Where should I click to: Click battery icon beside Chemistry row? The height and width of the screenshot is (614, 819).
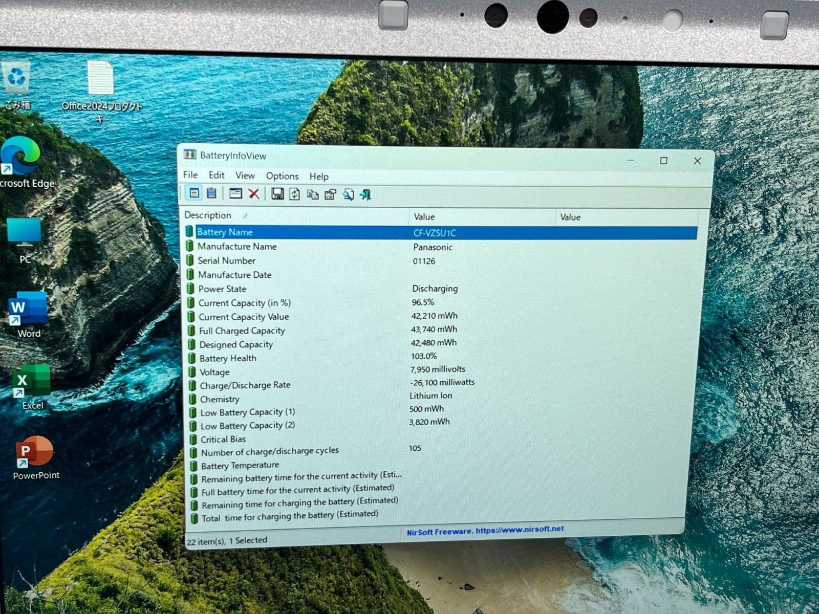[x=192, y=399]
